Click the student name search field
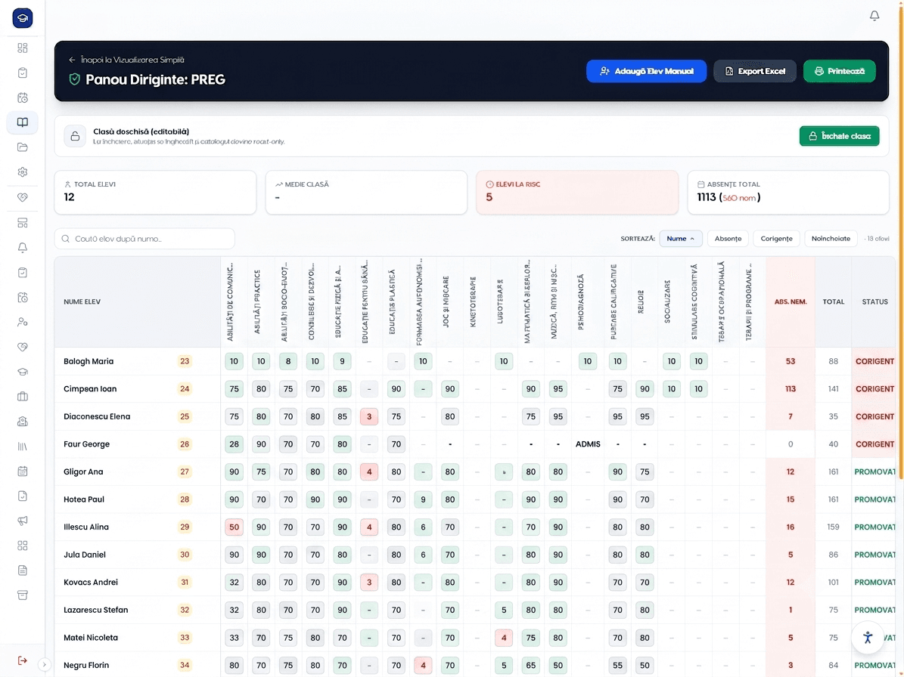Image resolution: width=904 pixels, height=677 pixels. 144,238
